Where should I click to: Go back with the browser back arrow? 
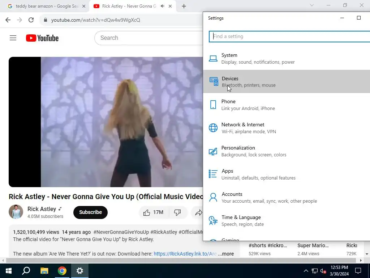(x=8, y=20)
